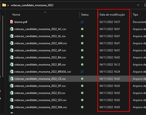
Task: Select votacao_candidato_munzona_2022_CE.csv
Action: point(40,79)
